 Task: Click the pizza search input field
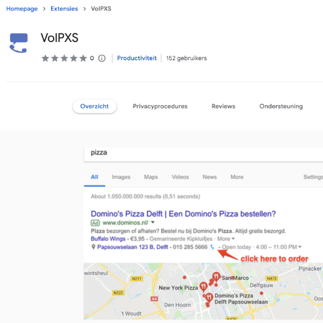click(203, 154)
